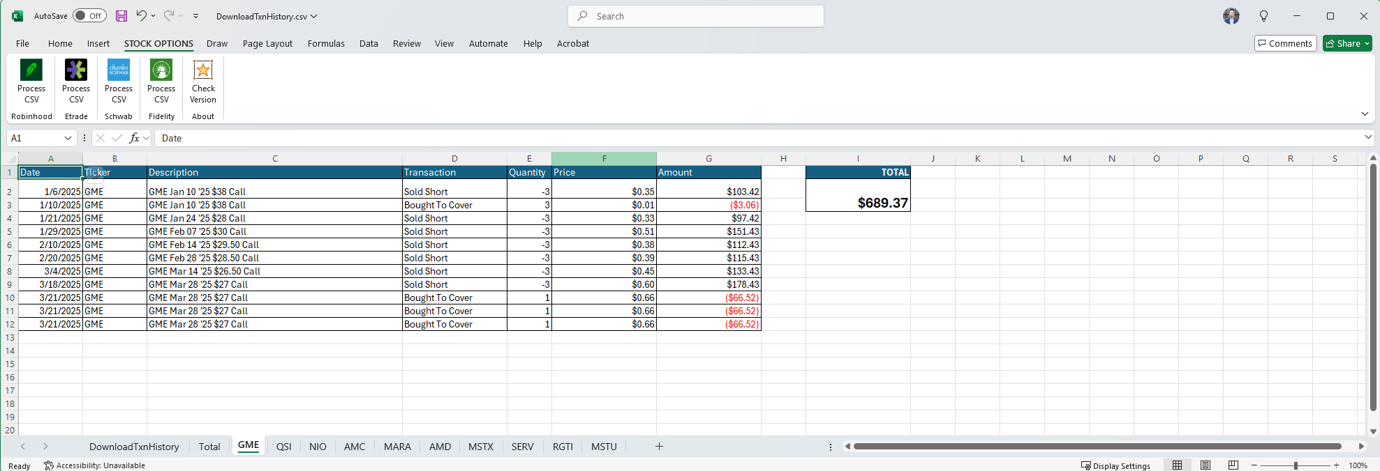Open Display Settings in the status bar
The image size is (1380, 471).
(x=1115, y=465)
